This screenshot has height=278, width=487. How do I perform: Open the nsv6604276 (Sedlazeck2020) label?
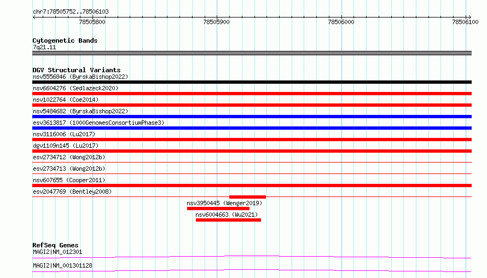click(76, 88)
